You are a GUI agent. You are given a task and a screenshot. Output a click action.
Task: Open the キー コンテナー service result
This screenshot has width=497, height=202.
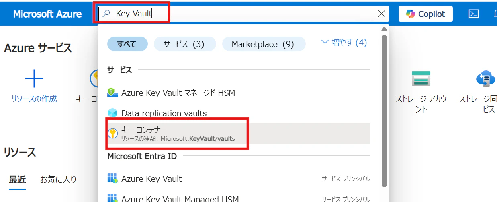[x=239, y=133]
